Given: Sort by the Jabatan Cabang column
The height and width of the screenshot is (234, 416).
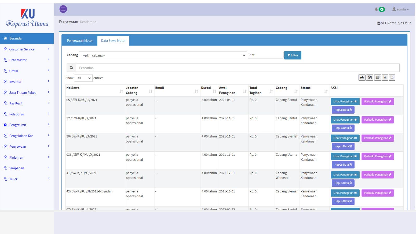Looking at the screenshot, I should pyautogui.click(x=139, y=90).
